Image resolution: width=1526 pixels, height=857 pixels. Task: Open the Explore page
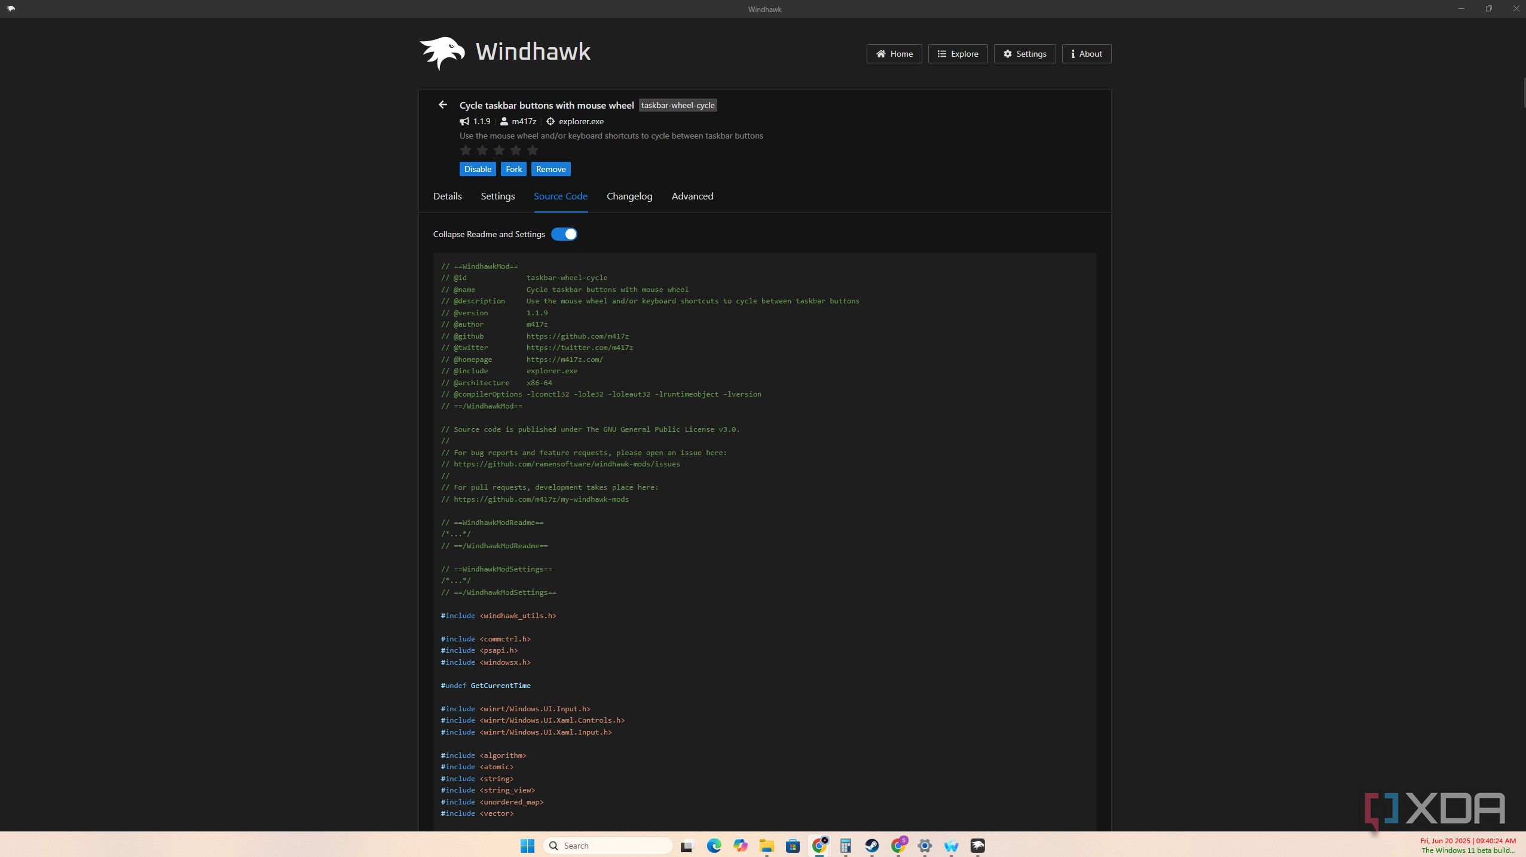pos(958,54)
